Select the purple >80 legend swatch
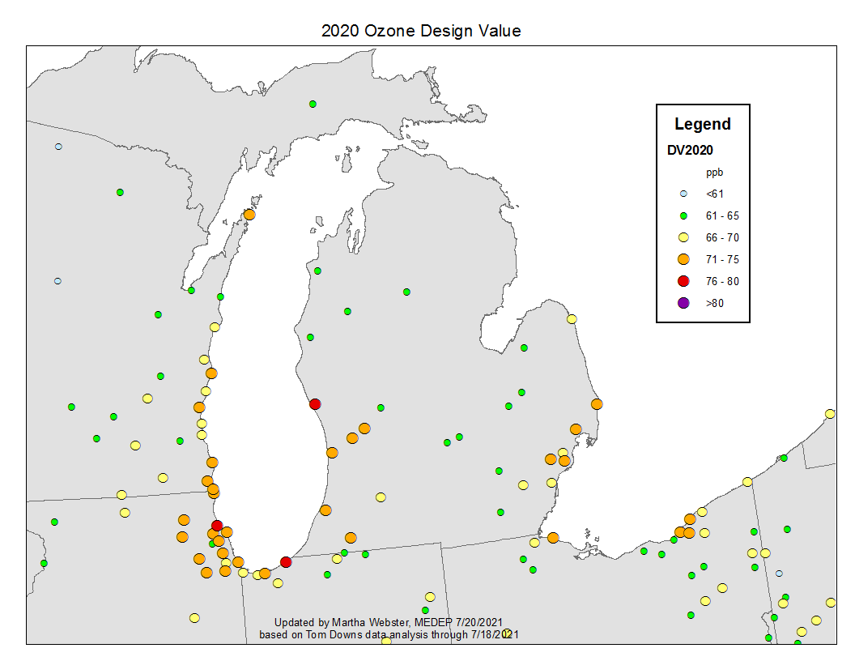 pyautogui.click(x=683, y=303)
